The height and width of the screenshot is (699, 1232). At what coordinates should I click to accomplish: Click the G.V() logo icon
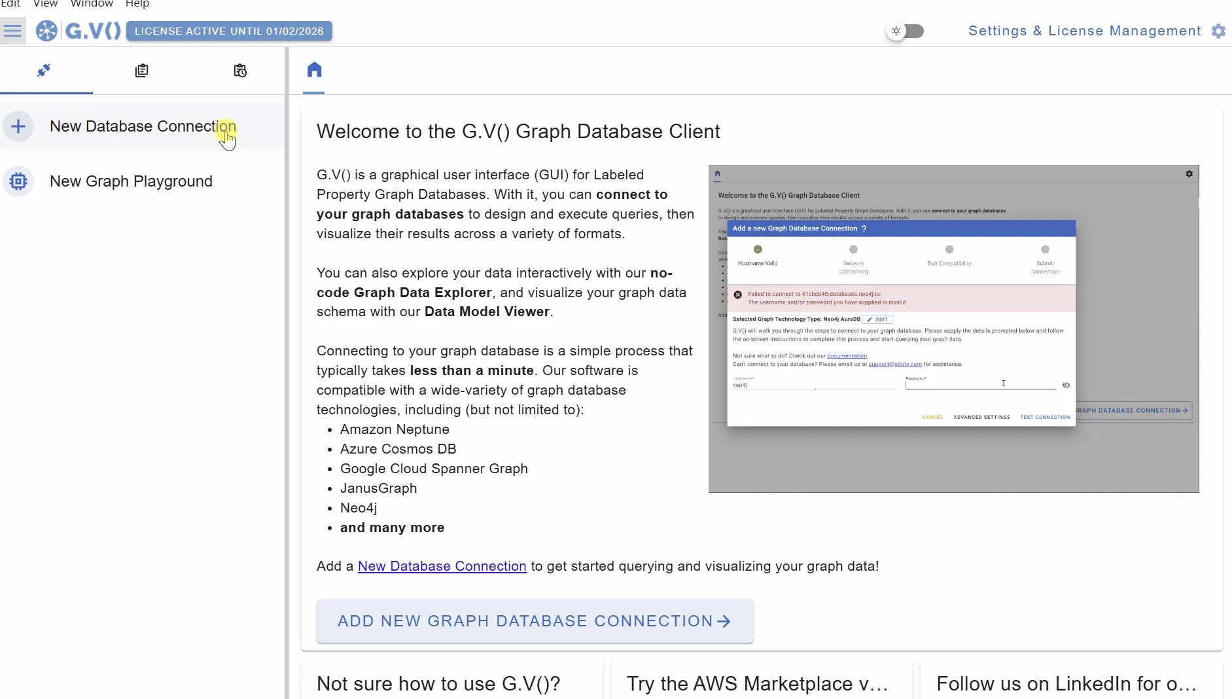[46, 31]
